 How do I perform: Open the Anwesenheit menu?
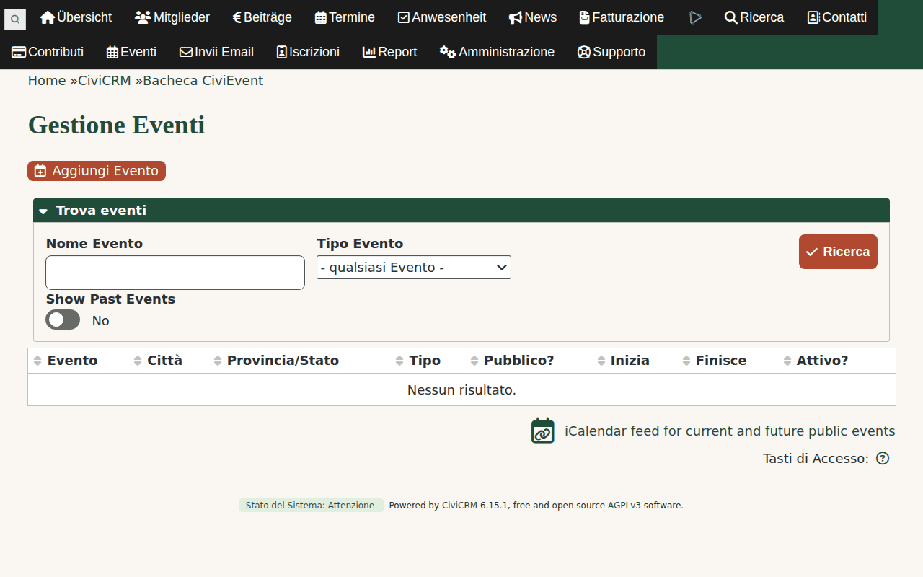442,17
